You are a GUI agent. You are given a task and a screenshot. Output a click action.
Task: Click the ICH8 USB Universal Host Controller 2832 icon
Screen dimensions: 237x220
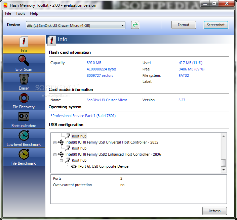pyautogui.click(x=61, y=142)
